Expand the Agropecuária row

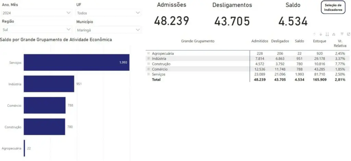coord(148,53)
